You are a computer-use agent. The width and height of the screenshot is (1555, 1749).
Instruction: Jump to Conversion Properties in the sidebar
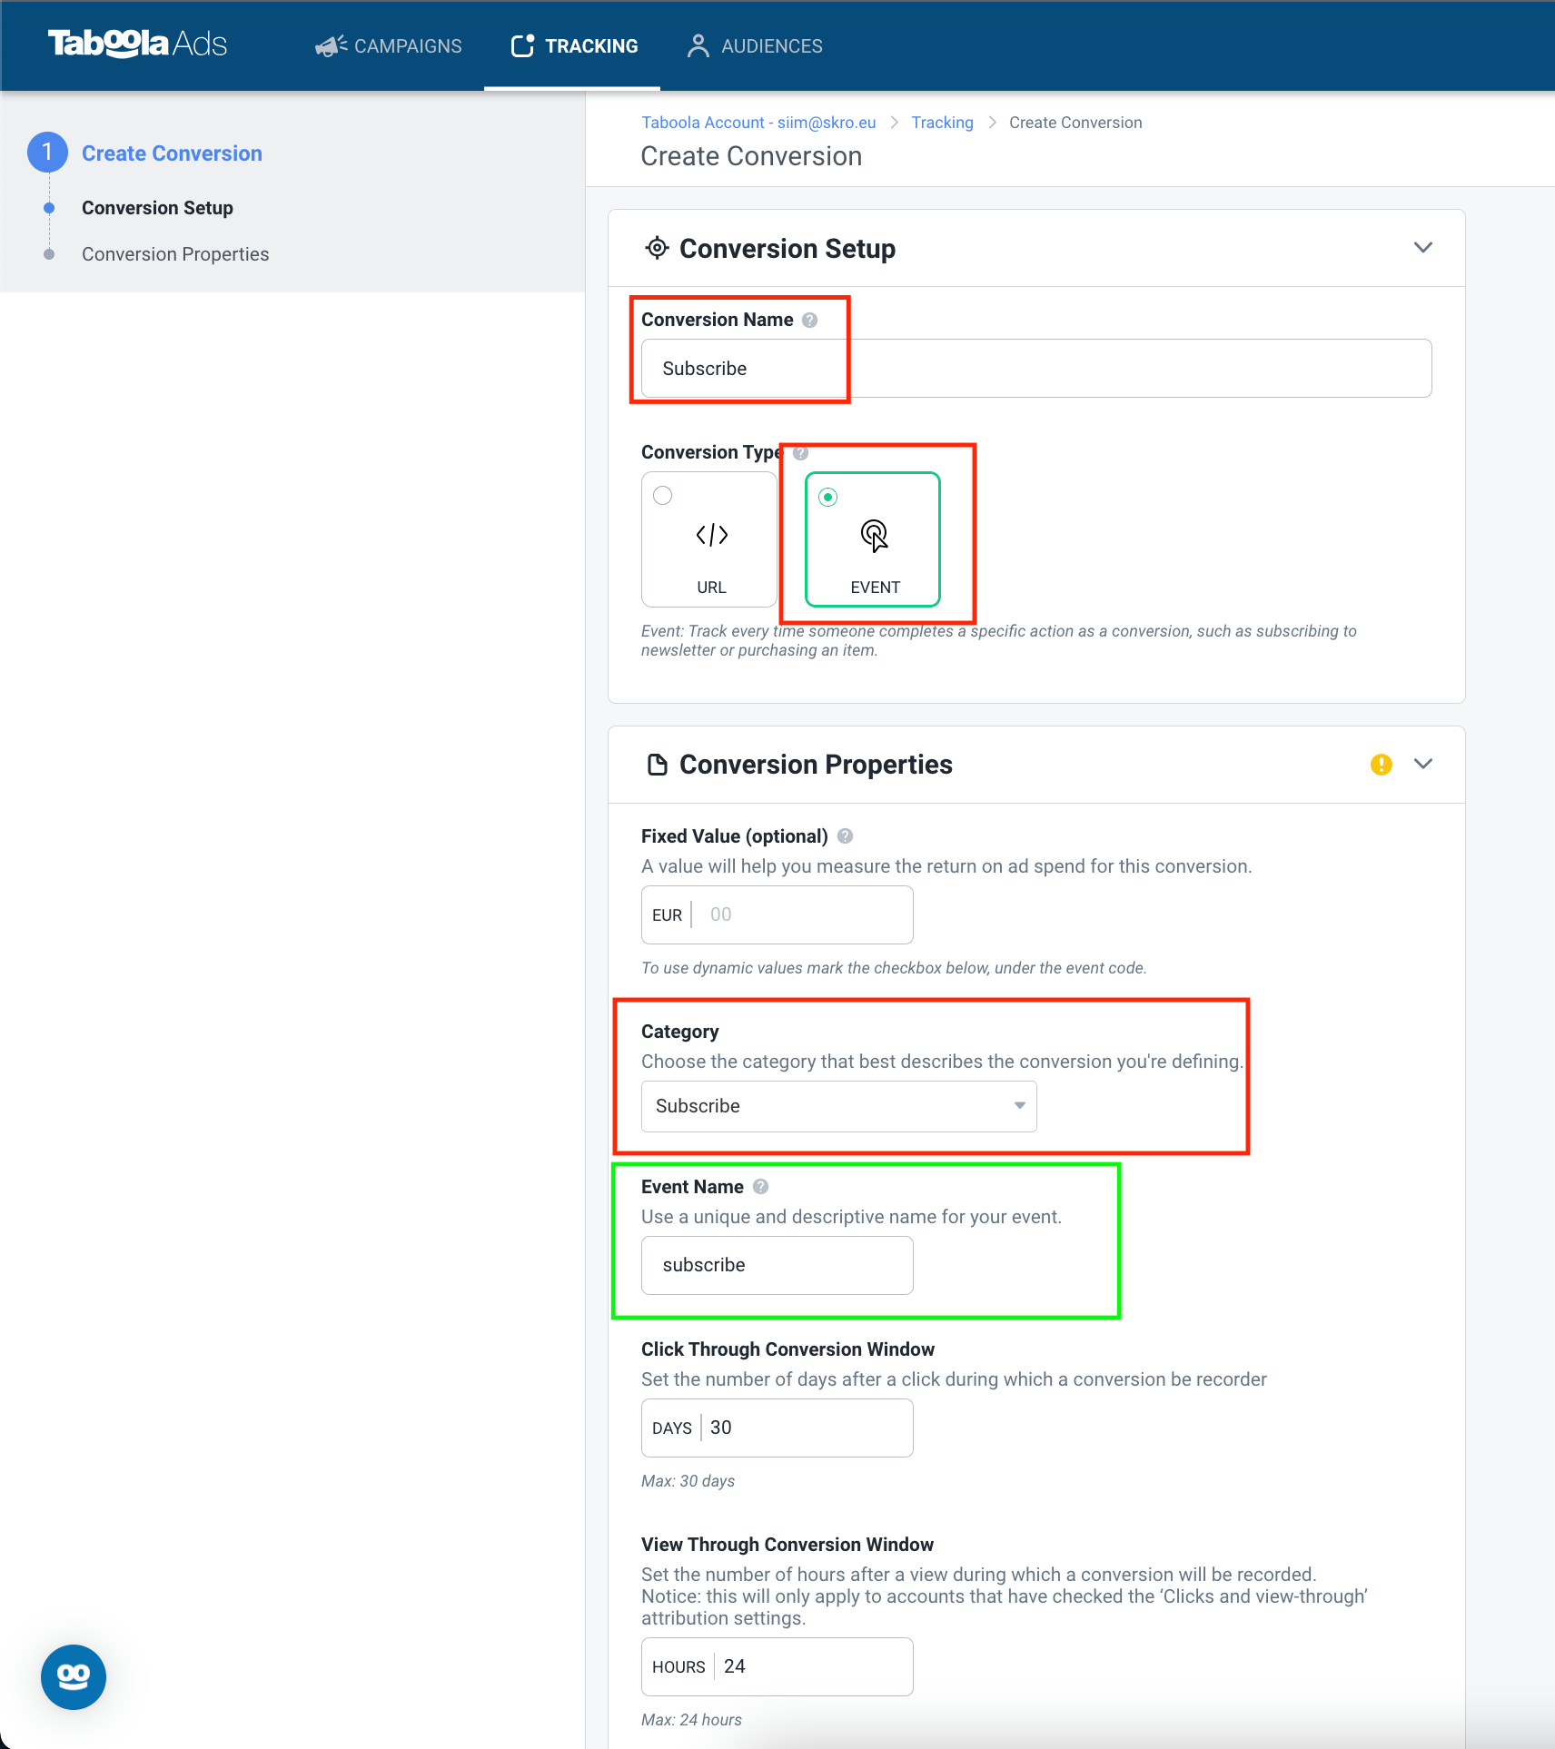175,254
